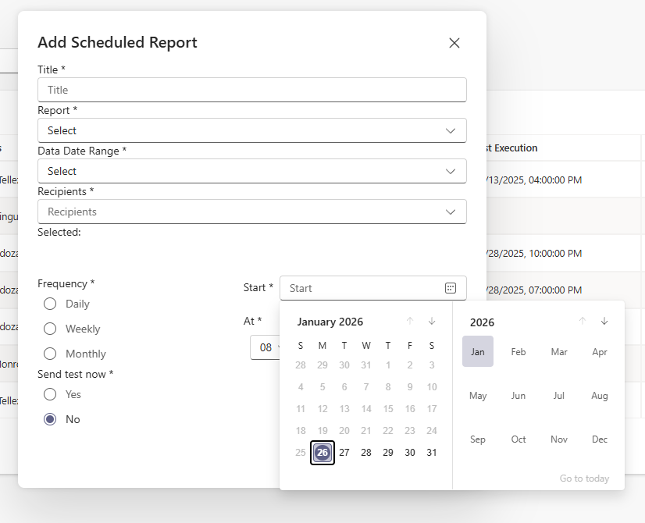Select January 28 in the calendar
Viewport: 645px width, 523px height.
pos(366,453)
